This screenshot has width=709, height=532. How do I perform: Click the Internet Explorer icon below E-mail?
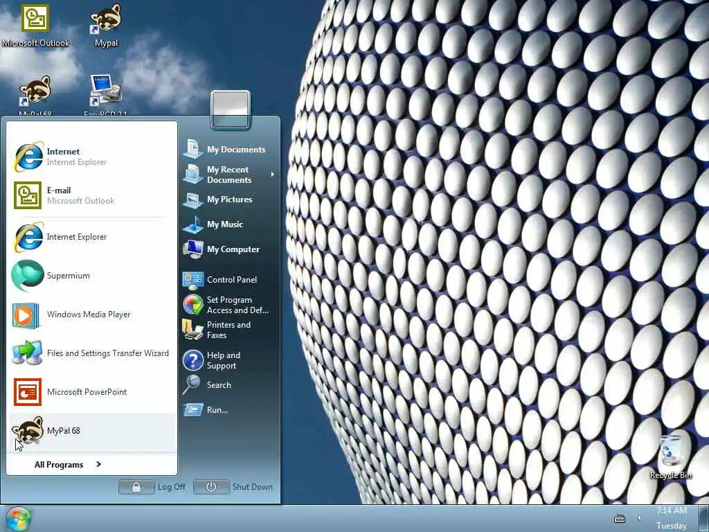pos(28,237)
